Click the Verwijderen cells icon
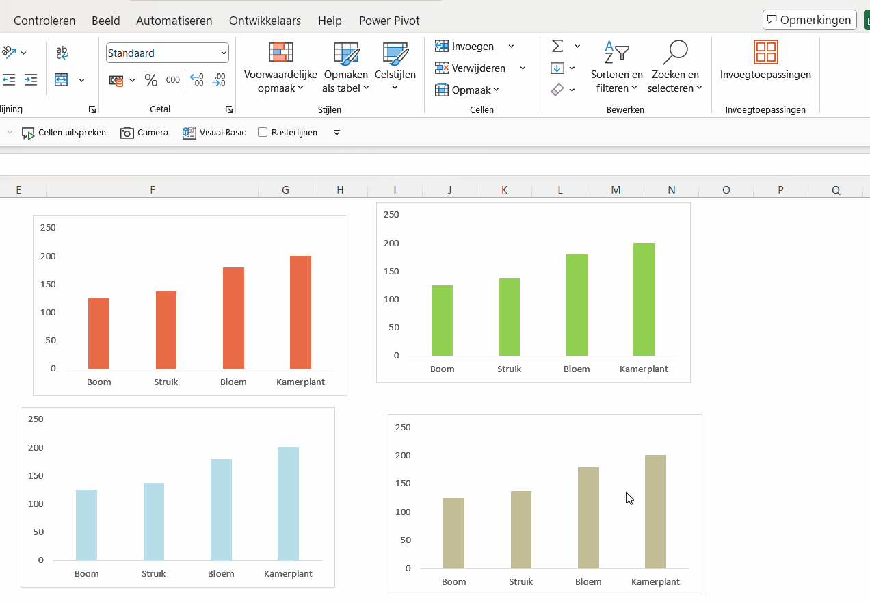This screenshot has height=602, width=870. click(x=442, y=68)
